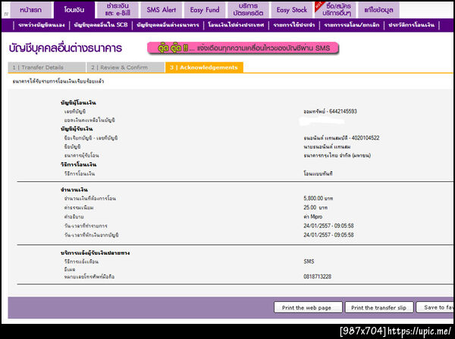Viewport: 455px width, 339px height.
Task: Click the fee 25.00 บาท
Action: pyautogui.click(x=315, y=208)
